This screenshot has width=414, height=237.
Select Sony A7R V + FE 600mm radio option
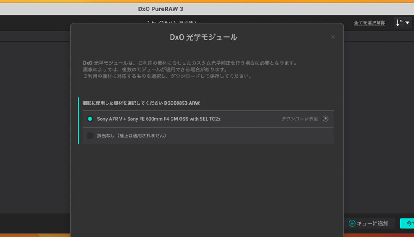90,119
